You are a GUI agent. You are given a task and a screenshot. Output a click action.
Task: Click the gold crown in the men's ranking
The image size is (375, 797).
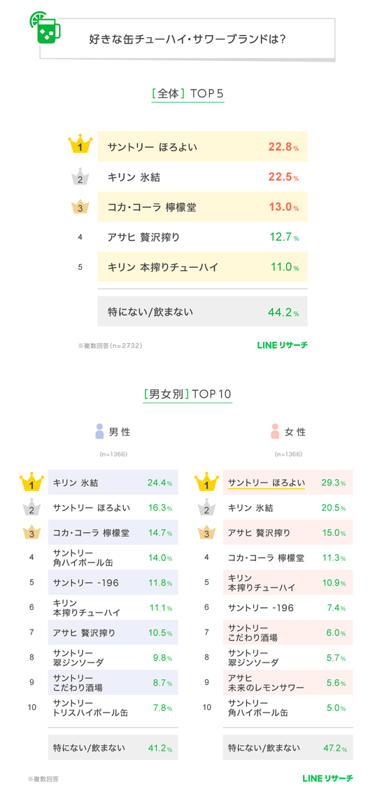[x=31, y=483]
